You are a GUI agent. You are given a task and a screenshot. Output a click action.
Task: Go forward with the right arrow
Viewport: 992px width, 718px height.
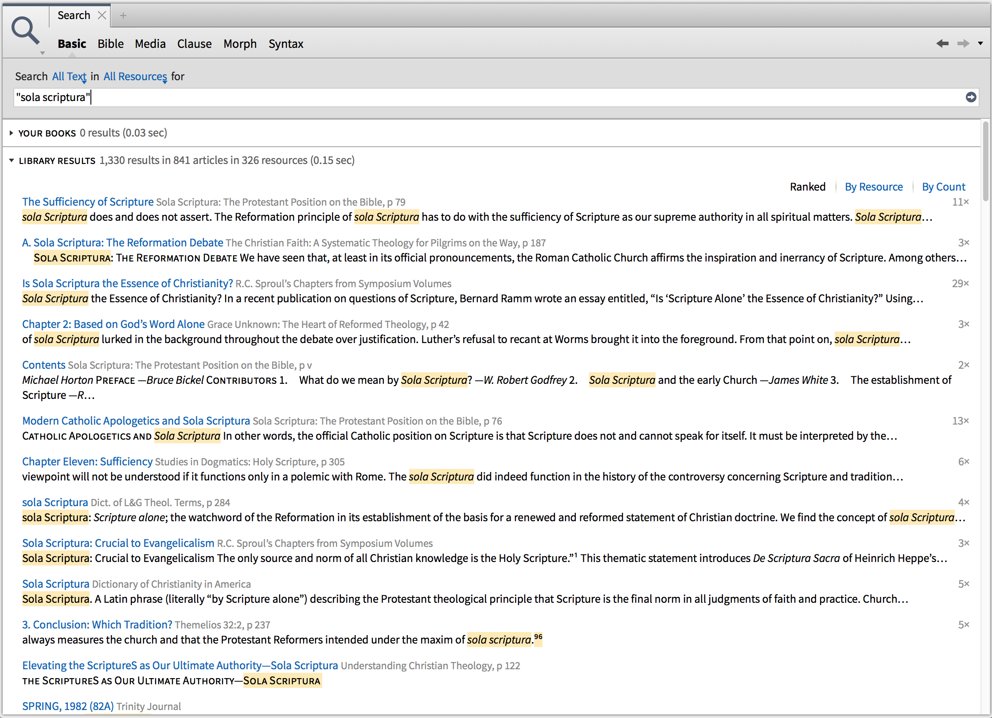(x=963, y=43)
